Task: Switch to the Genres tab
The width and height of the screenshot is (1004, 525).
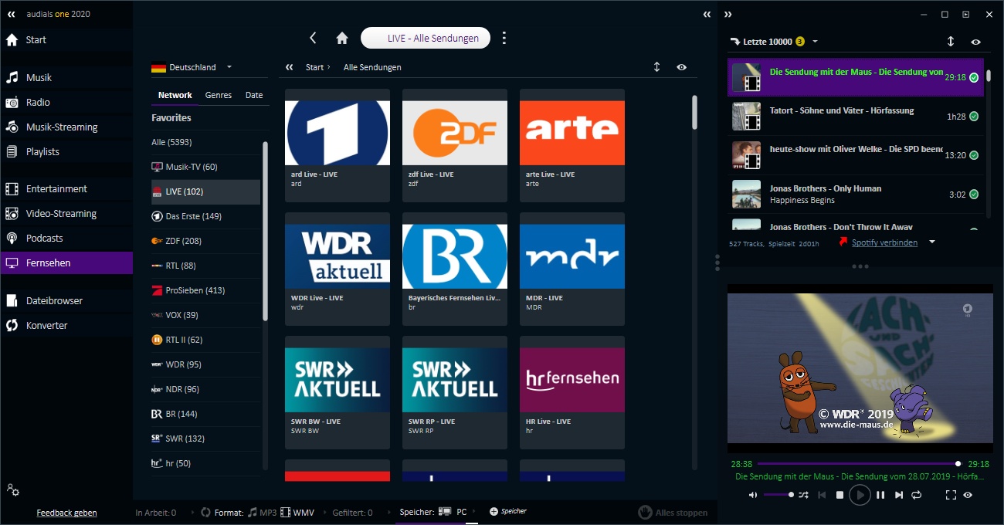Action: tap(219, 95)
